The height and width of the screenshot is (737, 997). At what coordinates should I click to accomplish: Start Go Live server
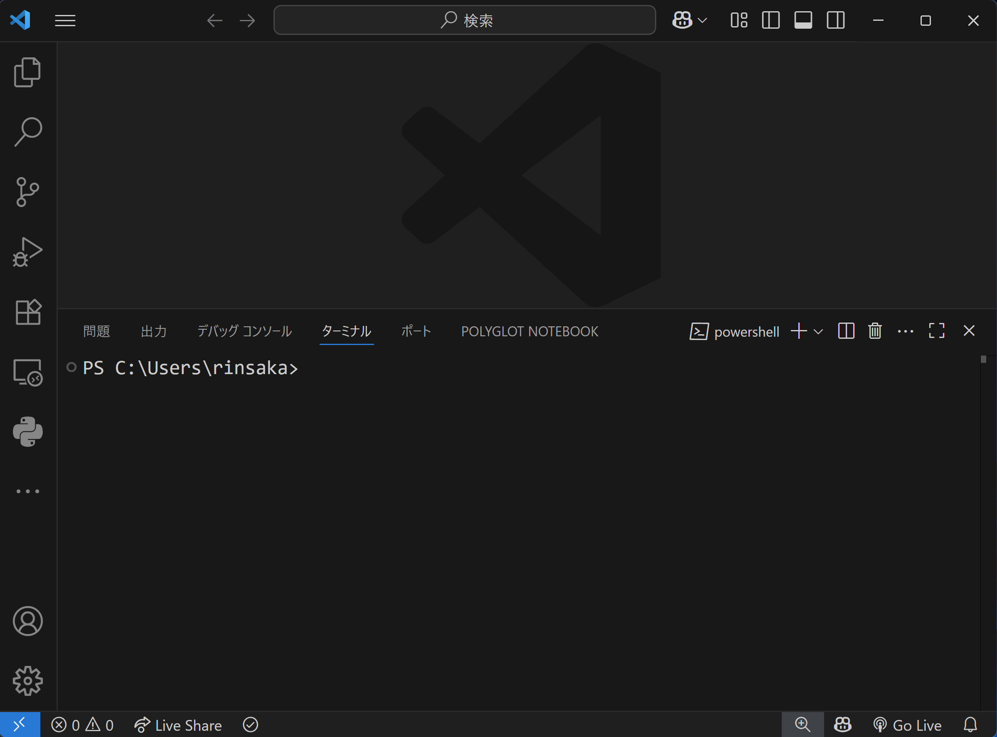[x=907, y=725]
